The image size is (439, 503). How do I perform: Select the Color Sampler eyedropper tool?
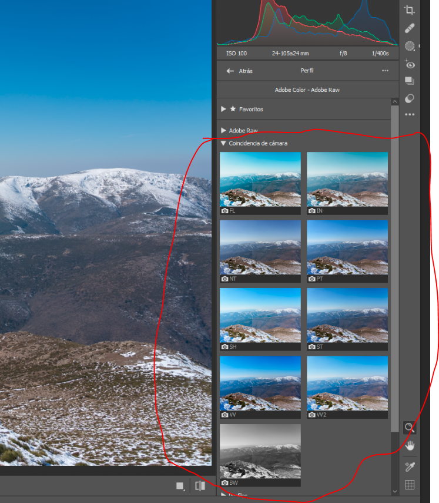[x=410, y=466]
